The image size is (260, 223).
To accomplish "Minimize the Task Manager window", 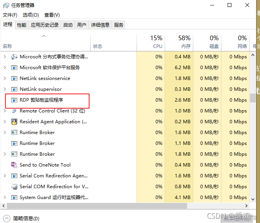I will pos(212,5).
